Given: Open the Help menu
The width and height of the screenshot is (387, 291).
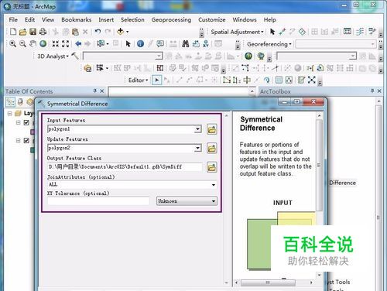Looking at the screenshot, I should tap(270, 19).
